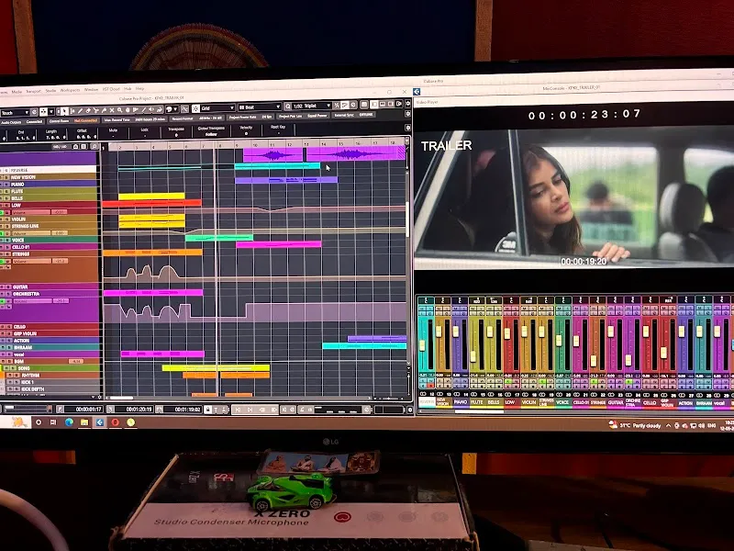This screenshot has width=734, height=551.
Task: Toggle green Read automation on LOW mixer channel
Action: click(x=507, y=381)
